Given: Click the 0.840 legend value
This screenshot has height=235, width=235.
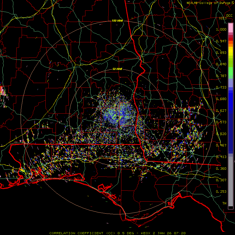Looking at the screenshot, I should click(x=221, y=64).
